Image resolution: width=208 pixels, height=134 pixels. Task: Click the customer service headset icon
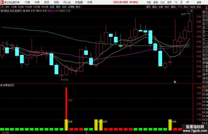point(176,2)
